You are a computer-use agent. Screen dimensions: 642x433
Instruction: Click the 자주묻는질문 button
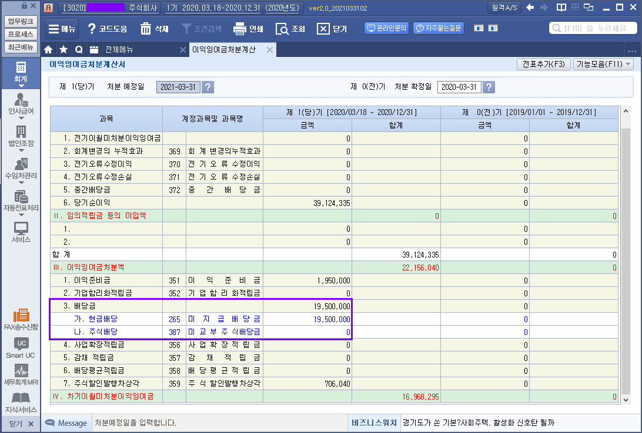[x=439, y=28]
